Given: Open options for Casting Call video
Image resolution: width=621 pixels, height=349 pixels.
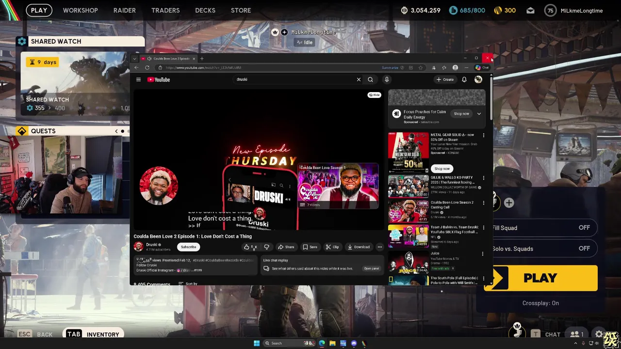Looking at the screenshot, I should pyautogui.click(x=483, y=203).
